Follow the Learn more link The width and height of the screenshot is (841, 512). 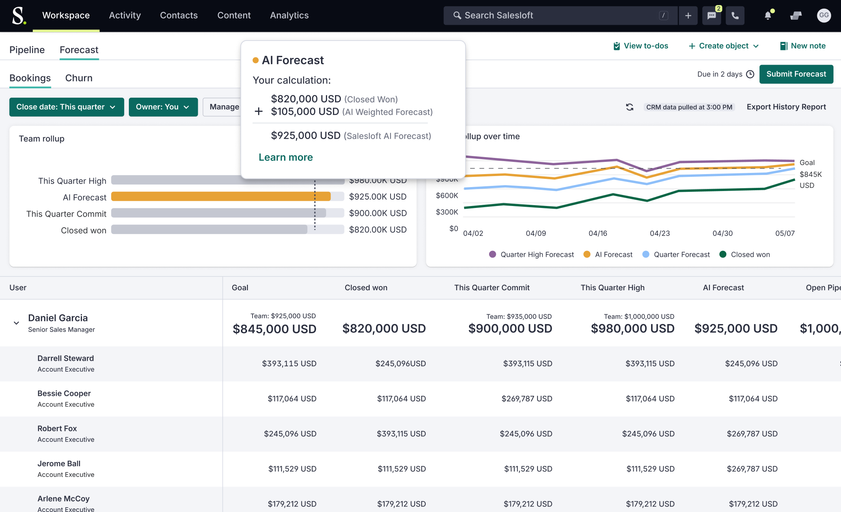pos(286,157)
